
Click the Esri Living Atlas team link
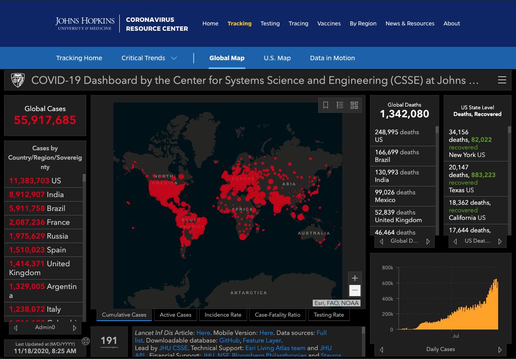click(275, 348)
